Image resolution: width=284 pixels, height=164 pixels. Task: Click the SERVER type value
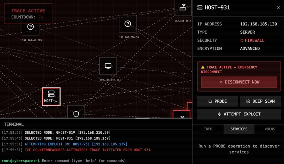point(247,32)
